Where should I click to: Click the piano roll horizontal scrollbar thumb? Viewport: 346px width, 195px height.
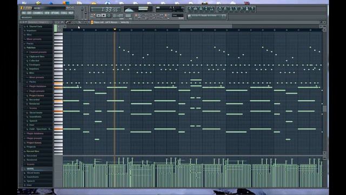coord(205,27)
